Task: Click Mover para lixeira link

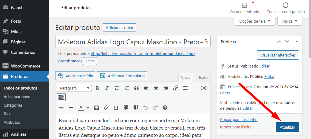Action: [x=236, y=127]
